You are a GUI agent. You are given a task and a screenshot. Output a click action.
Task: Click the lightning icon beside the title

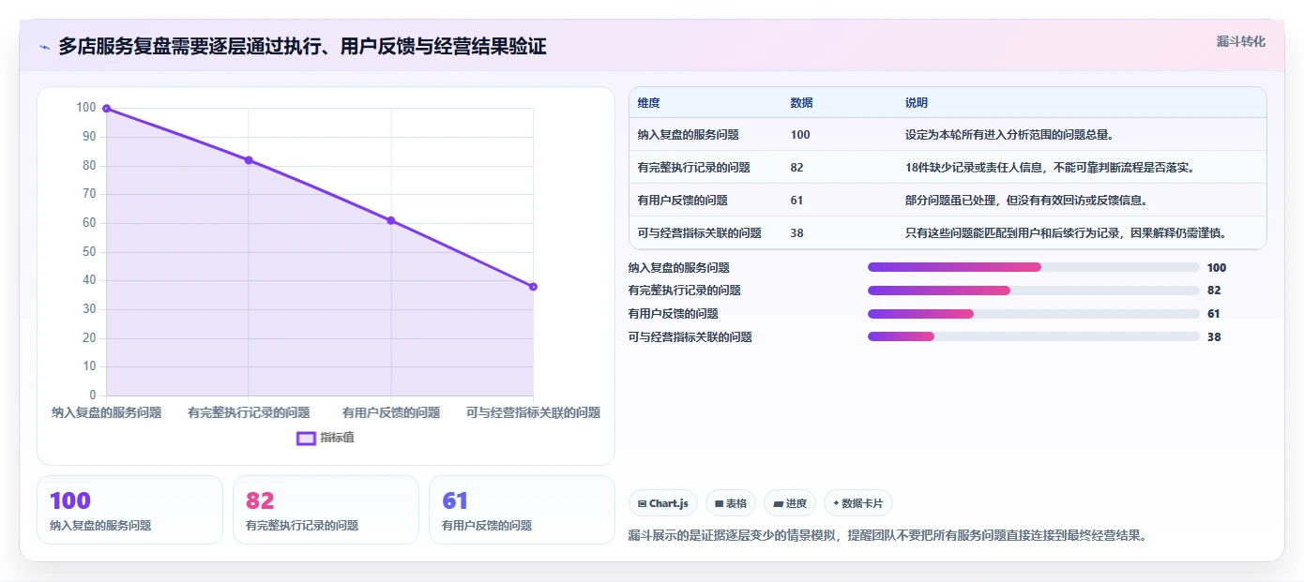coord(44,47)
